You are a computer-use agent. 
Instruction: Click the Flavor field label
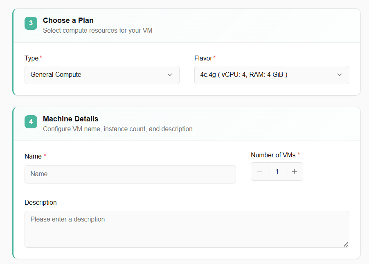[x=203, y=58]
